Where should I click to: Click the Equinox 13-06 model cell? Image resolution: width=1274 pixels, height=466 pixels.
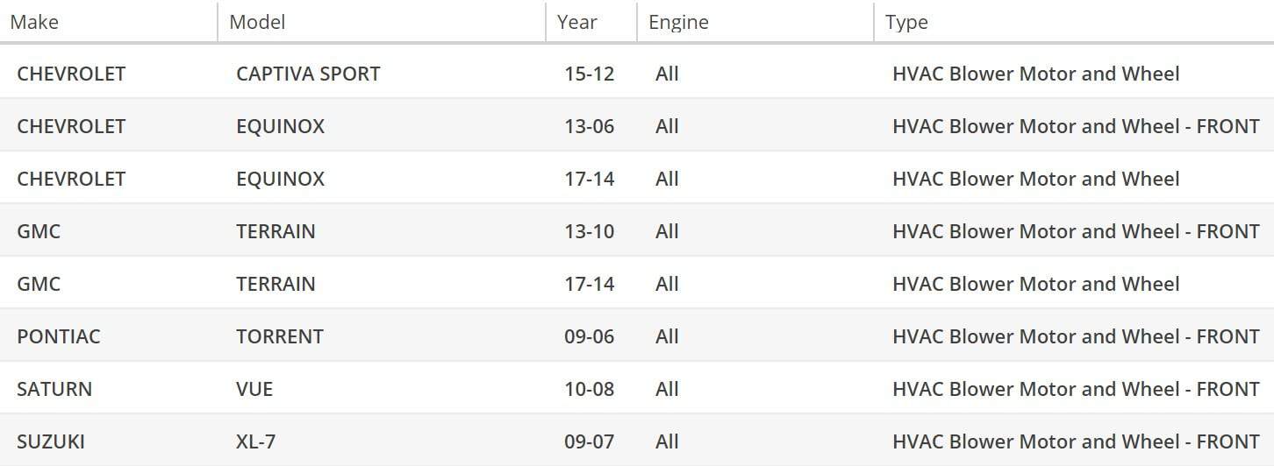click(280, 126)
